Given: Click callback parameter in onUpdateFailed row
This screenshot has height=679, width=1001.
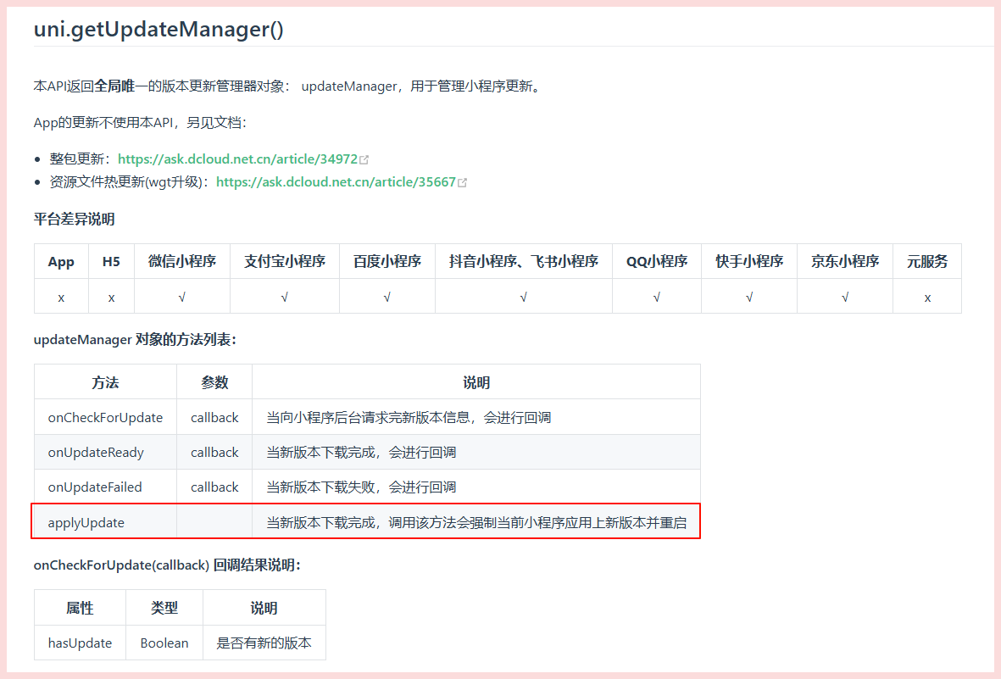Looking at the screenshot, I should click(x=214, y=487).
